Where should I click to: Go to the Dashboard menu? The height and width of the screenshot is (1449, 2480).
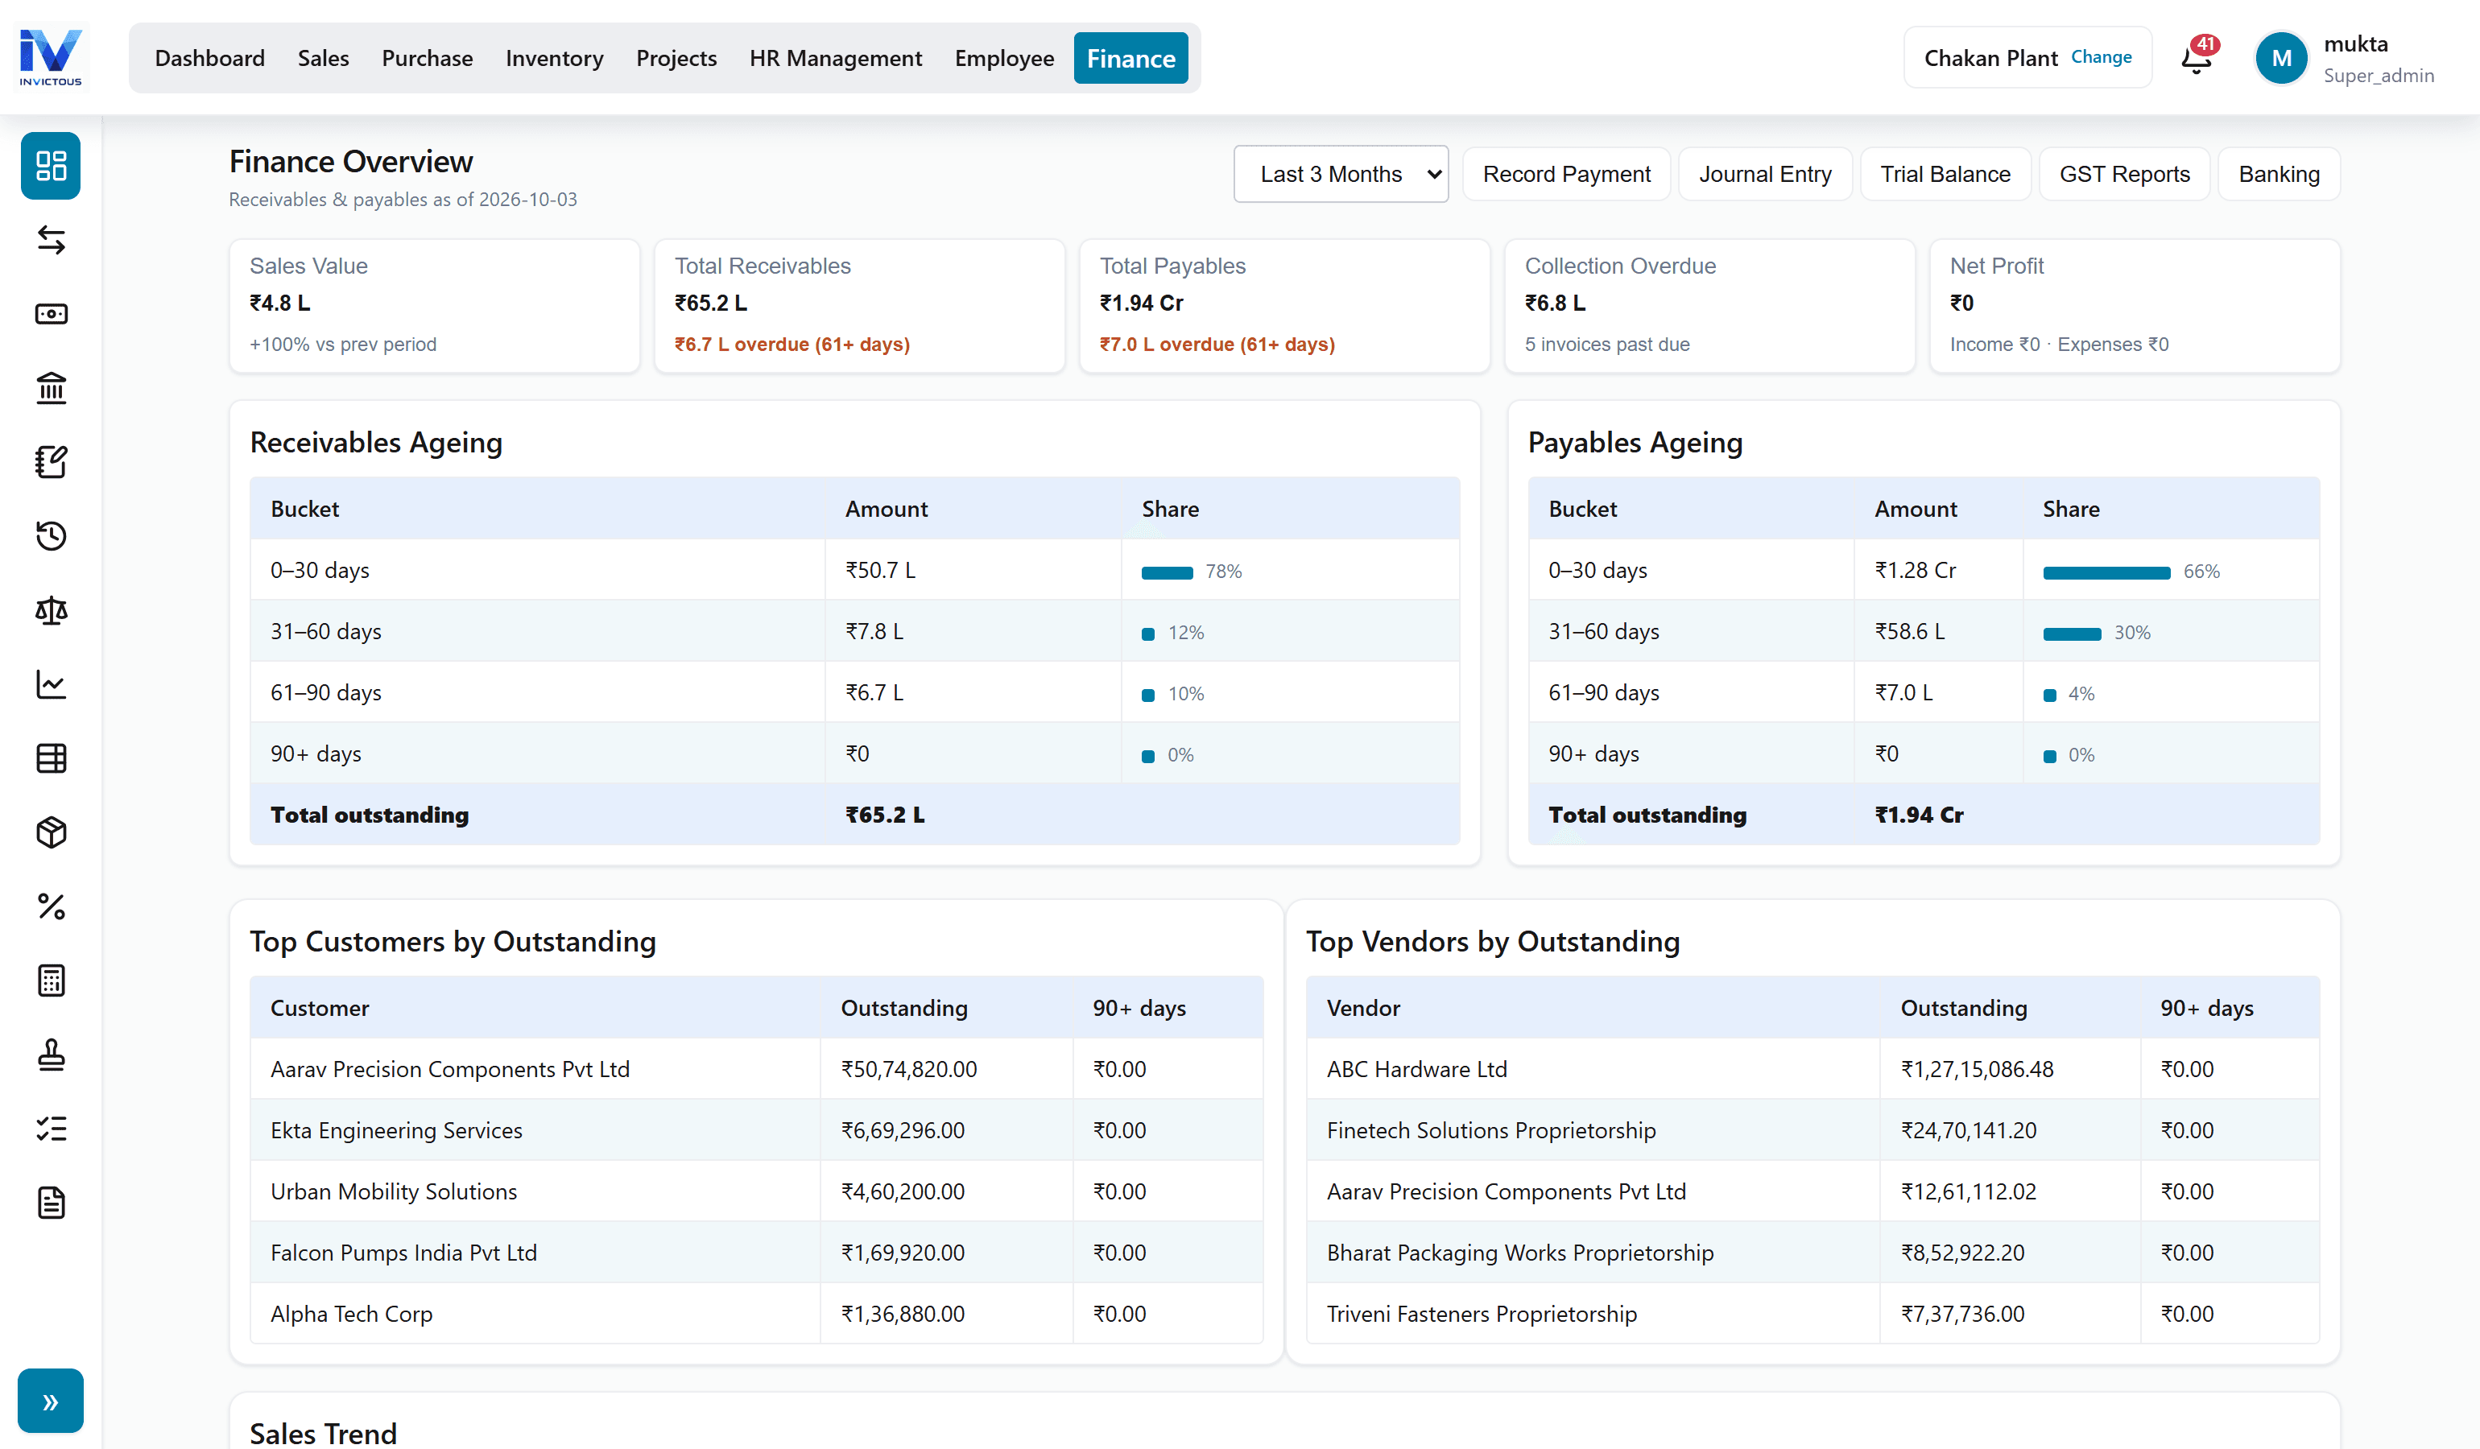pyautogui.click(x=209, y=58)
